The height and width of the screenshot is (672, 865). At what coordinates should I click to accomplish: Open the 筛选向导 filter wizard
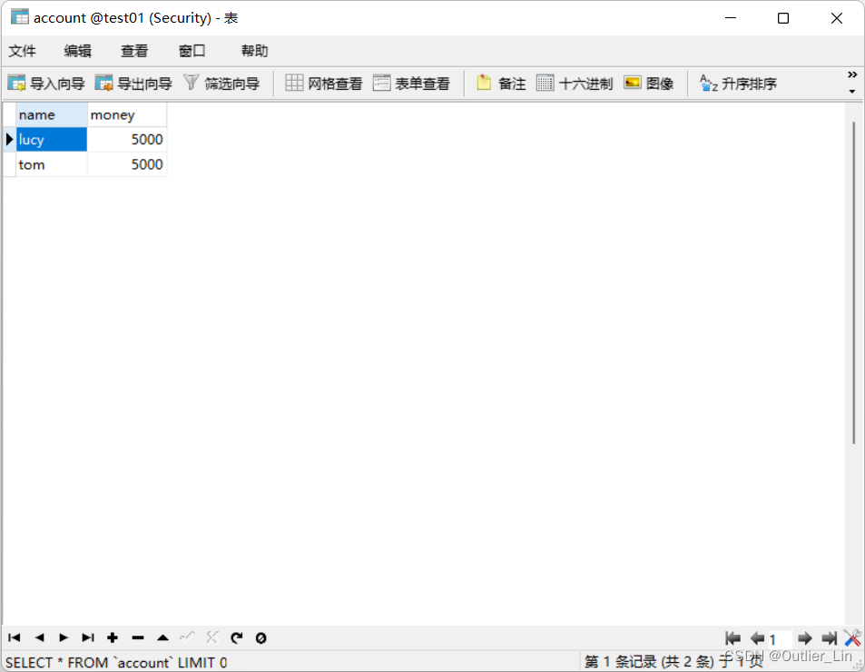[x=221, y=84]
